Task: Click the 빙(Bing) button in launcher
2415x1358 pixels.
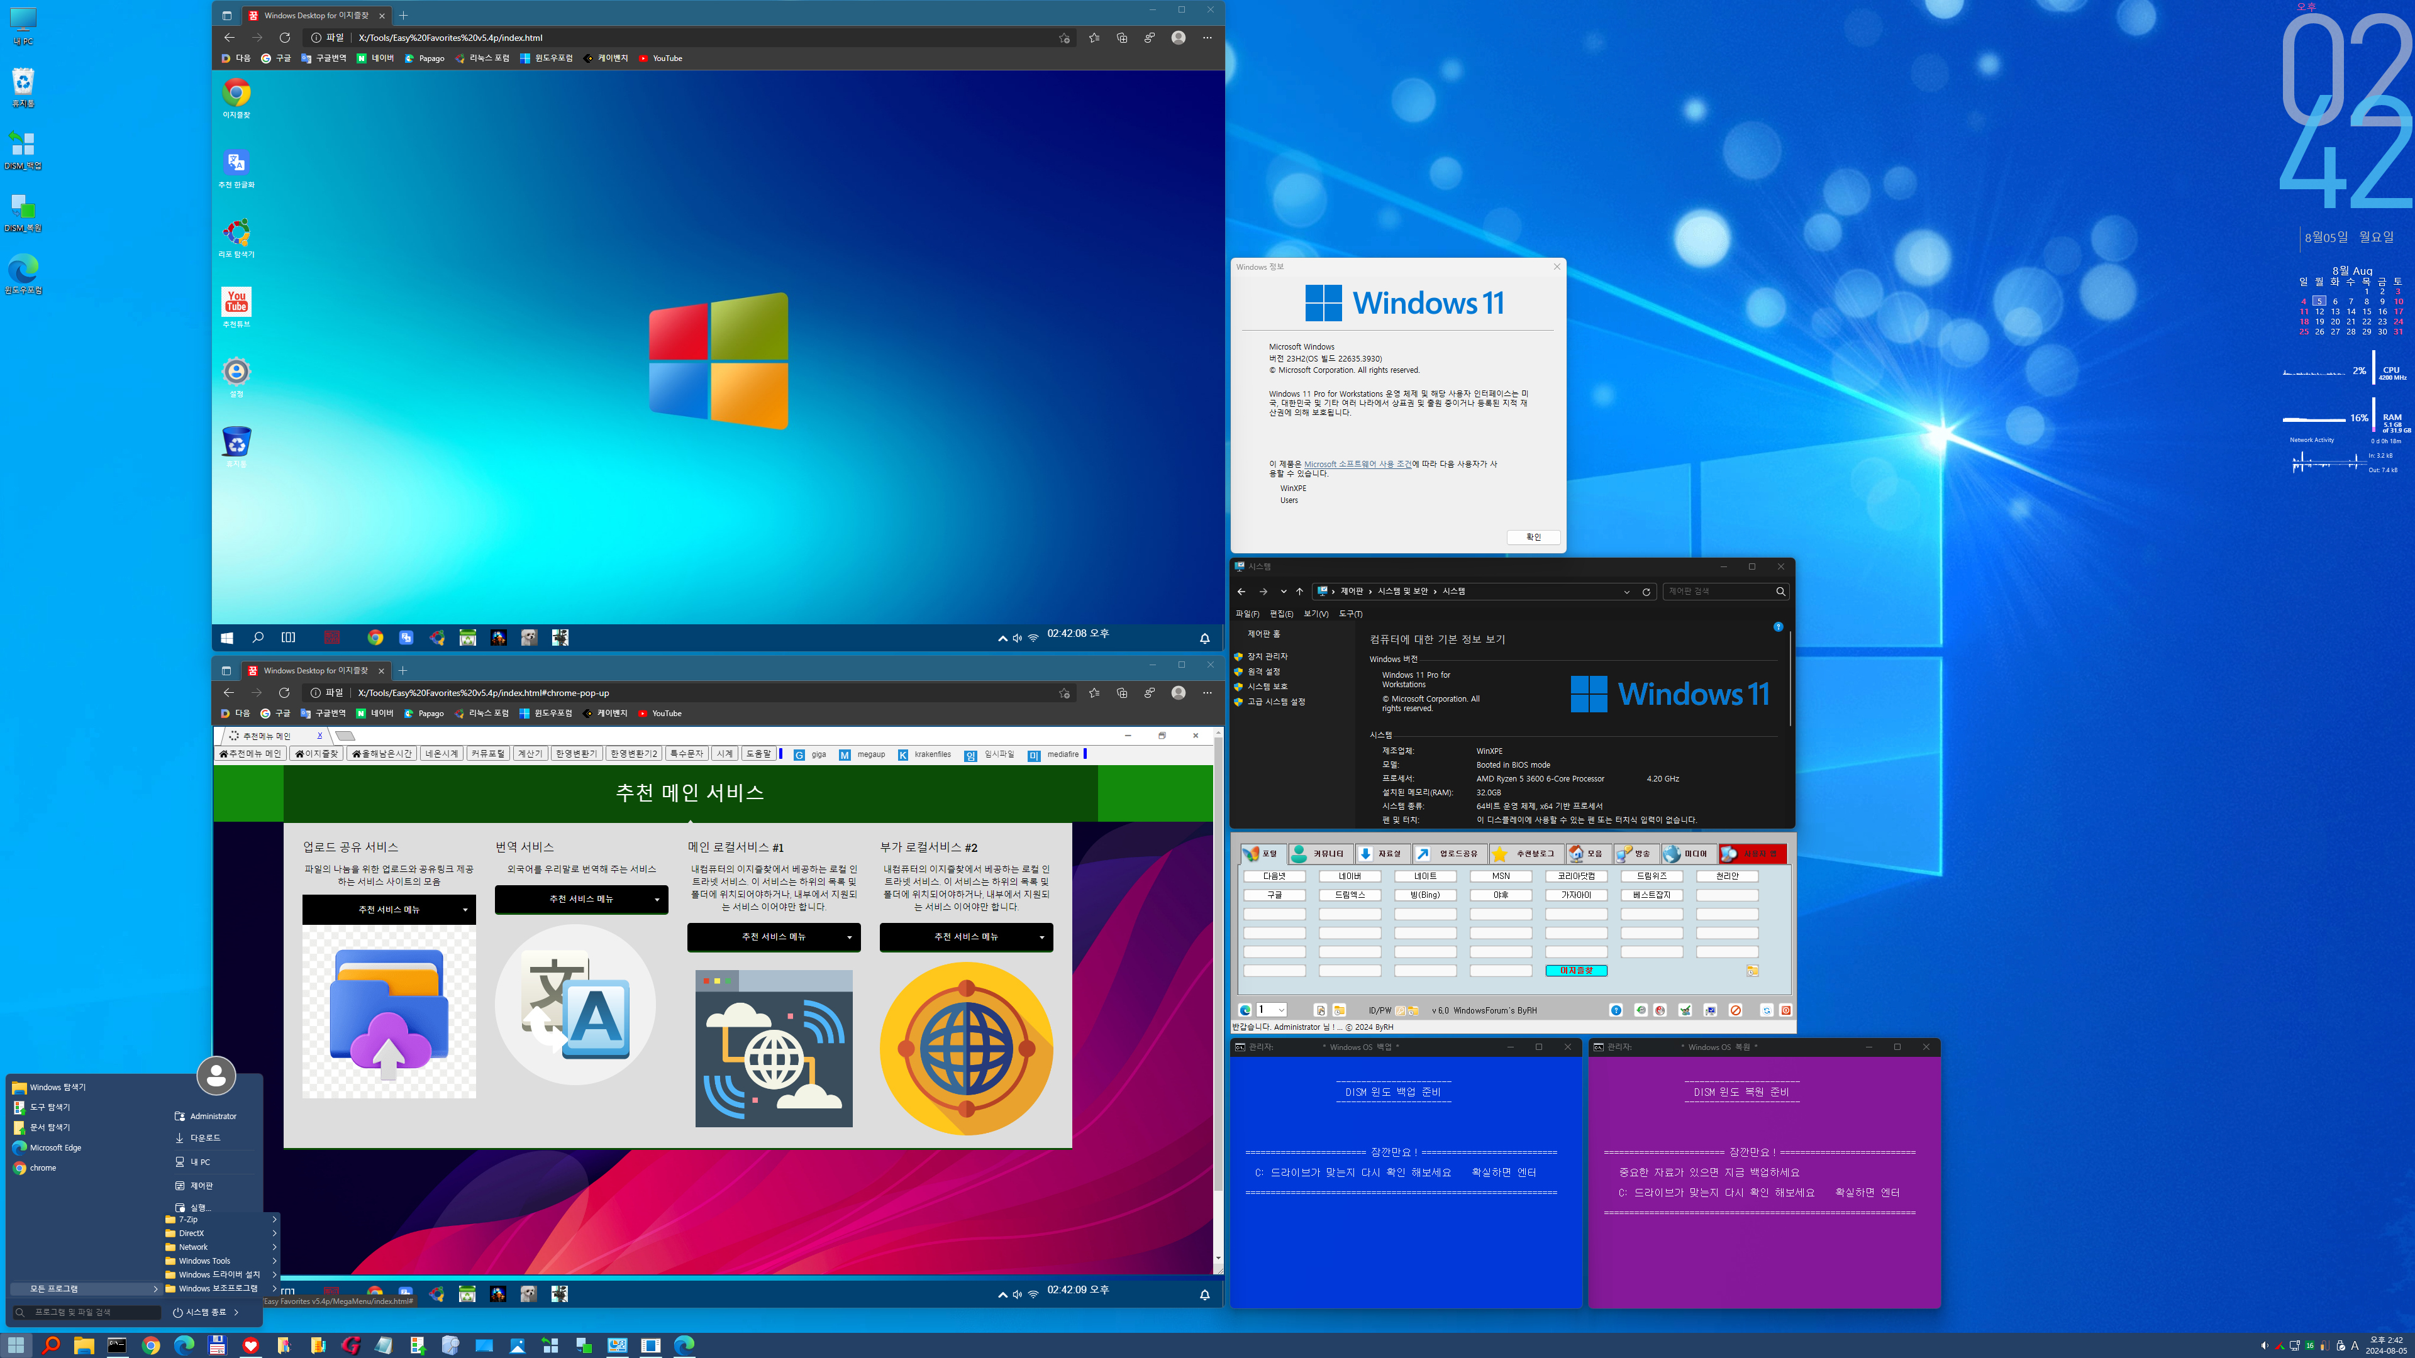Action: point(1425,895)
